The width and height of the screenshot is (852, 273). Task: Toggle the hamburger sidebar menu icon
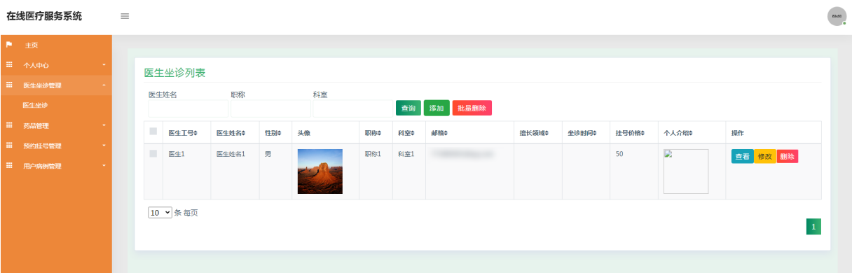coord(125,16)
